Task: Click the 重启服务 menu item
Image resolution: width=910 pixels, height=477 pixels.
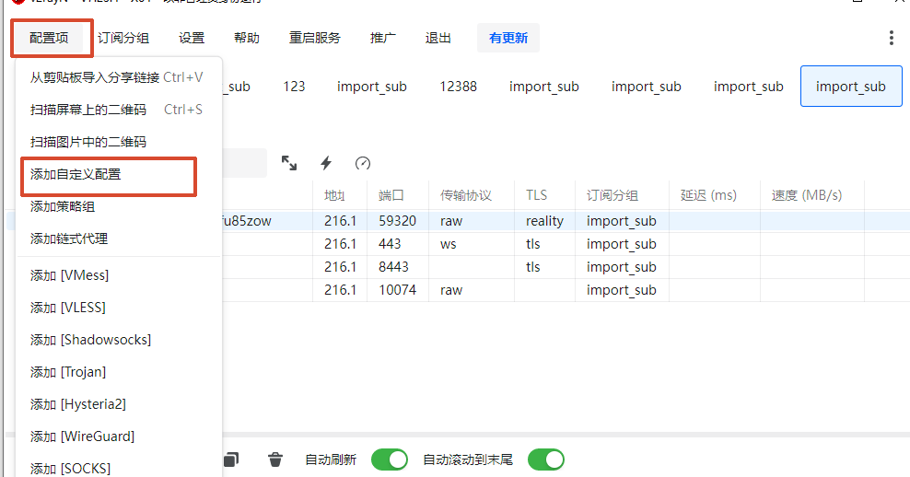Action: pyautogui.click(x=315, y=39)
